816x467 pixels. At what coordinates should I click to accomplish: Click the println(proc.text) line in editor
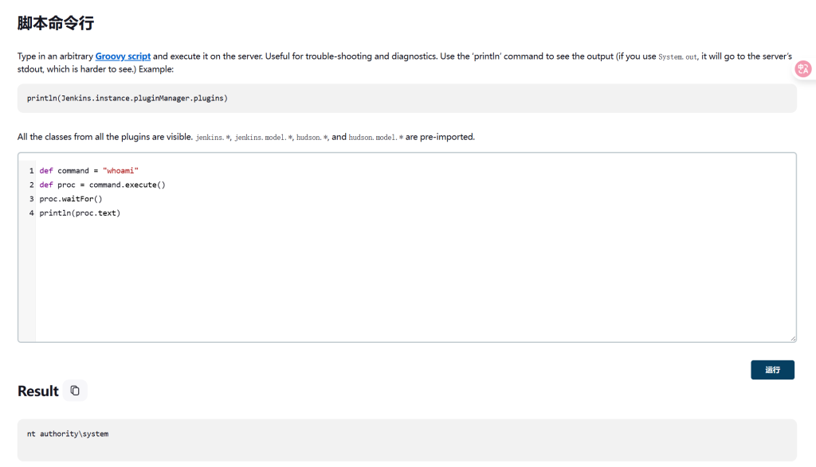tap(80, 213)
